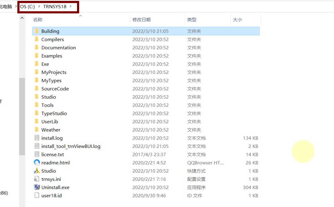Select the TypeStudio folder icon
334x207 pixels.
(36, 113)
